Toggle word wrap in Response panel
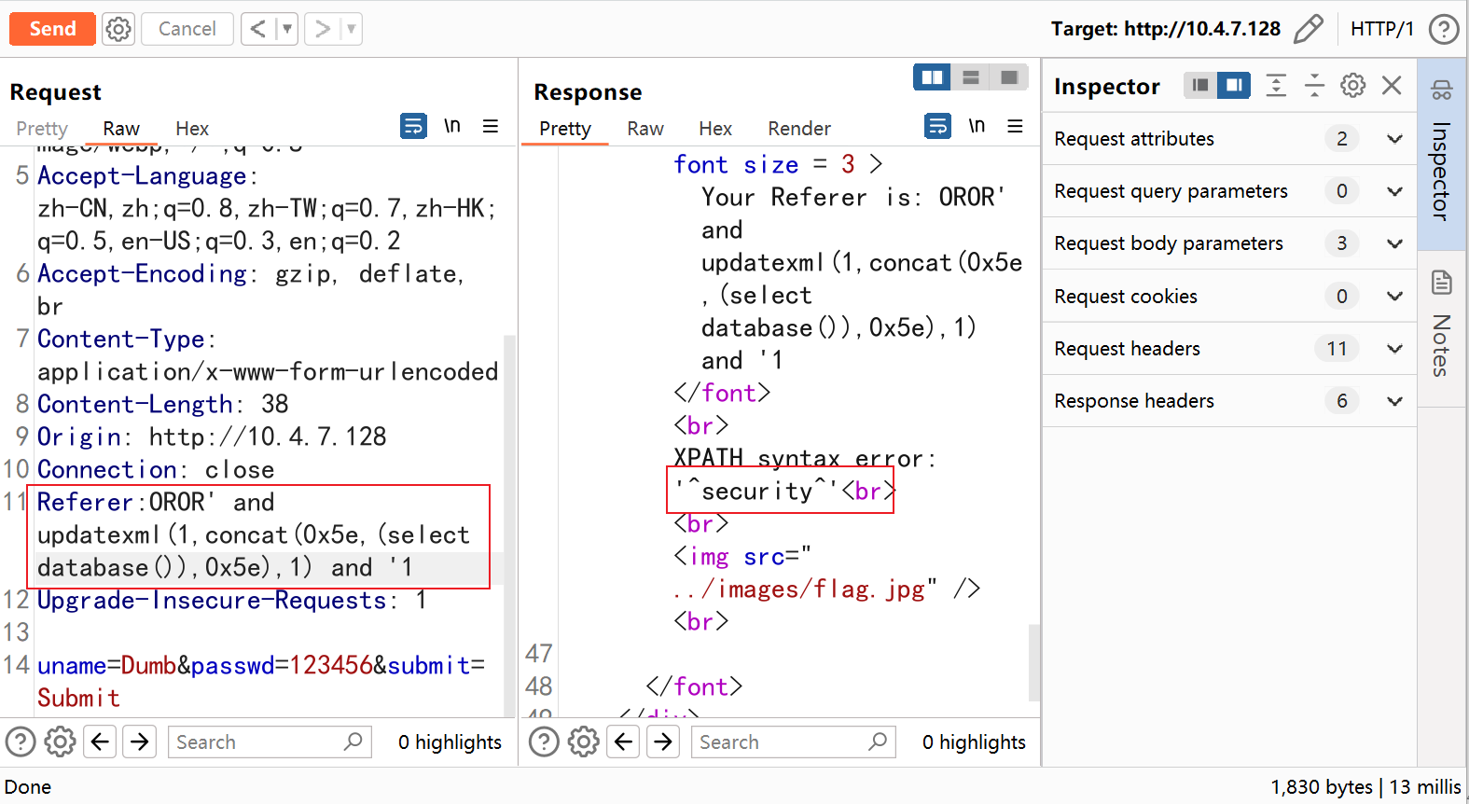 pyautogui.click(x=937, y=126)
